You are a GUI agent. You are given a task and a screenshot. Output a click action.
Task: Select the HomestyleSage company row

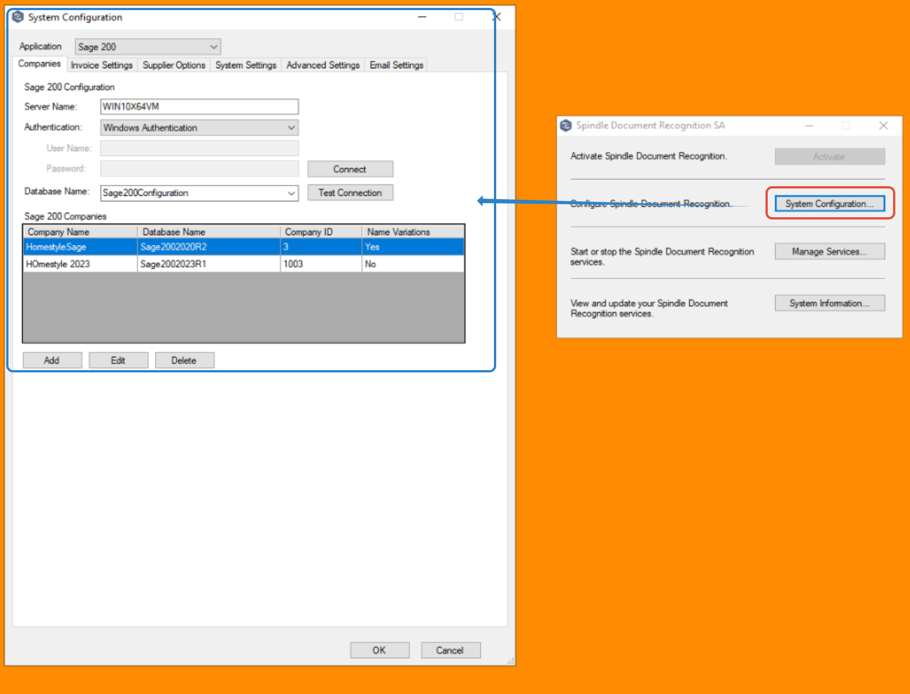click(244, 247)
